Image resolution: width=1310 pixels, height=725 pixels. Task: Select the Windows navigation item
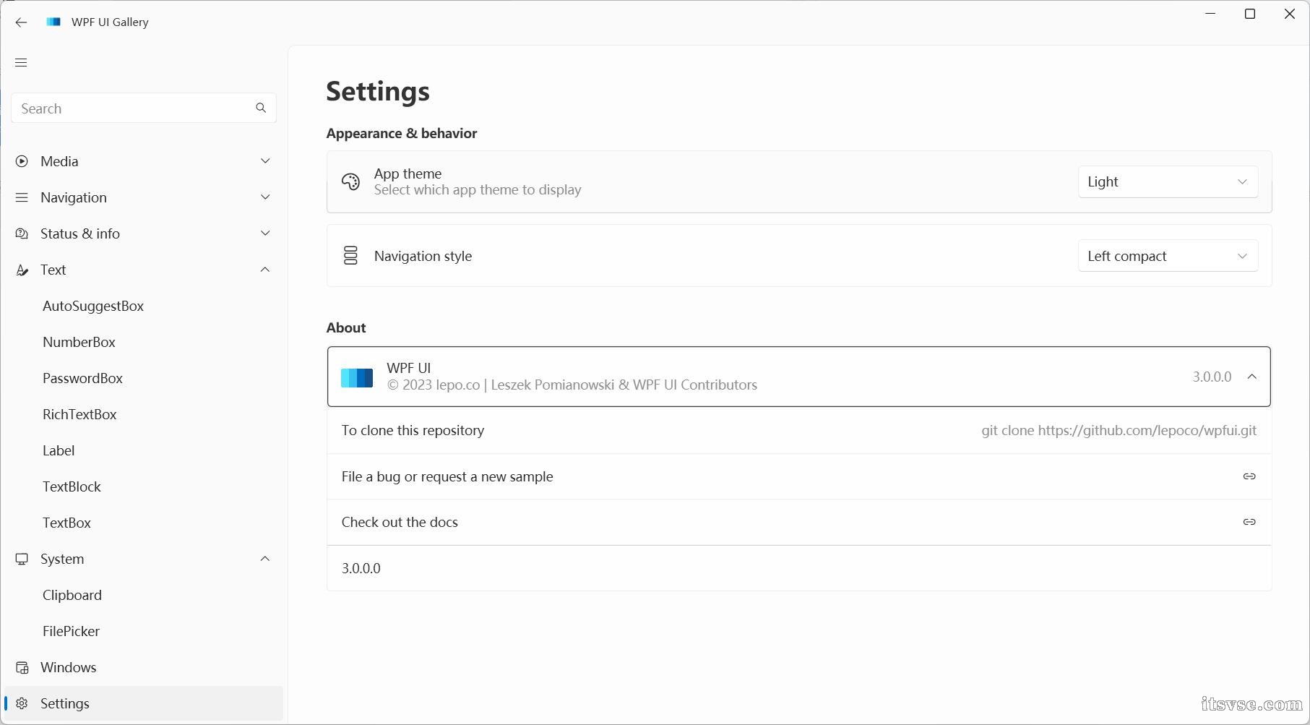coord(144,667)
